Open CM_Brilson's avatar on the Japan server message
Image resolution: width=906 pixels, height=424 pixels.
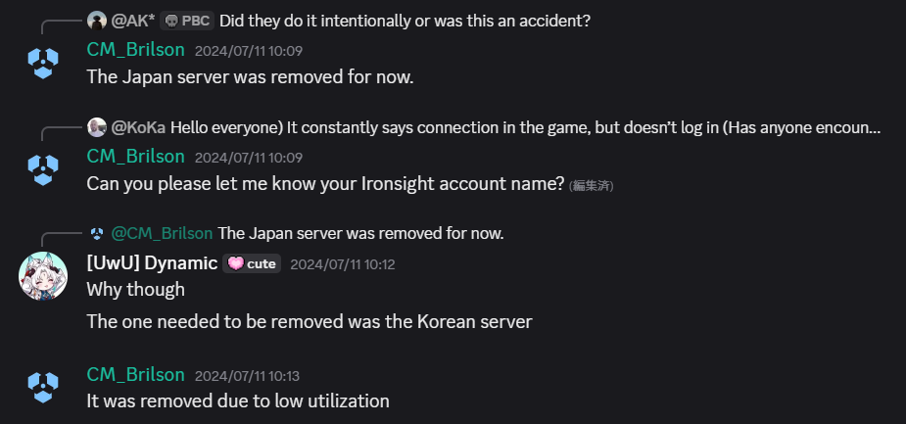pyautogui.click(x=43, y=63)
